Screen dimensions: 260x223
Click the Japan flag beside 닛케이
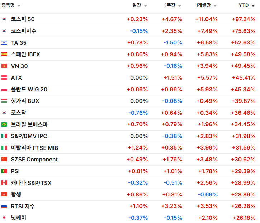click(4, 218)
